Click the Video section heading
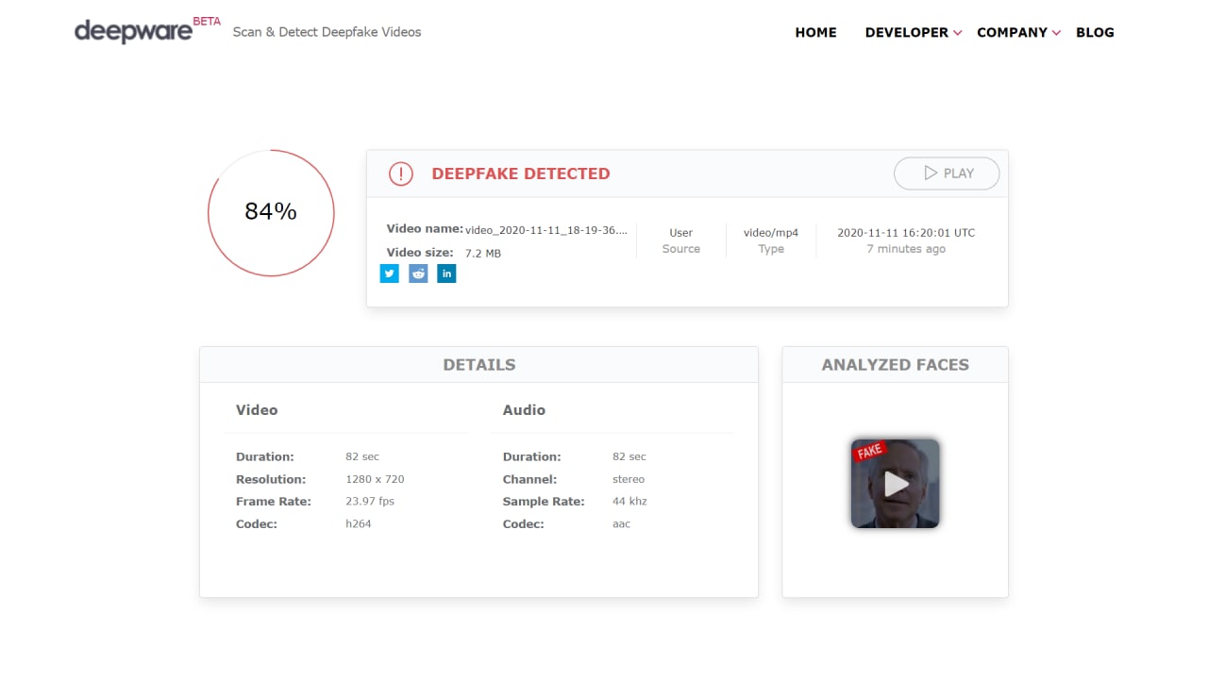 pos(257,410)
